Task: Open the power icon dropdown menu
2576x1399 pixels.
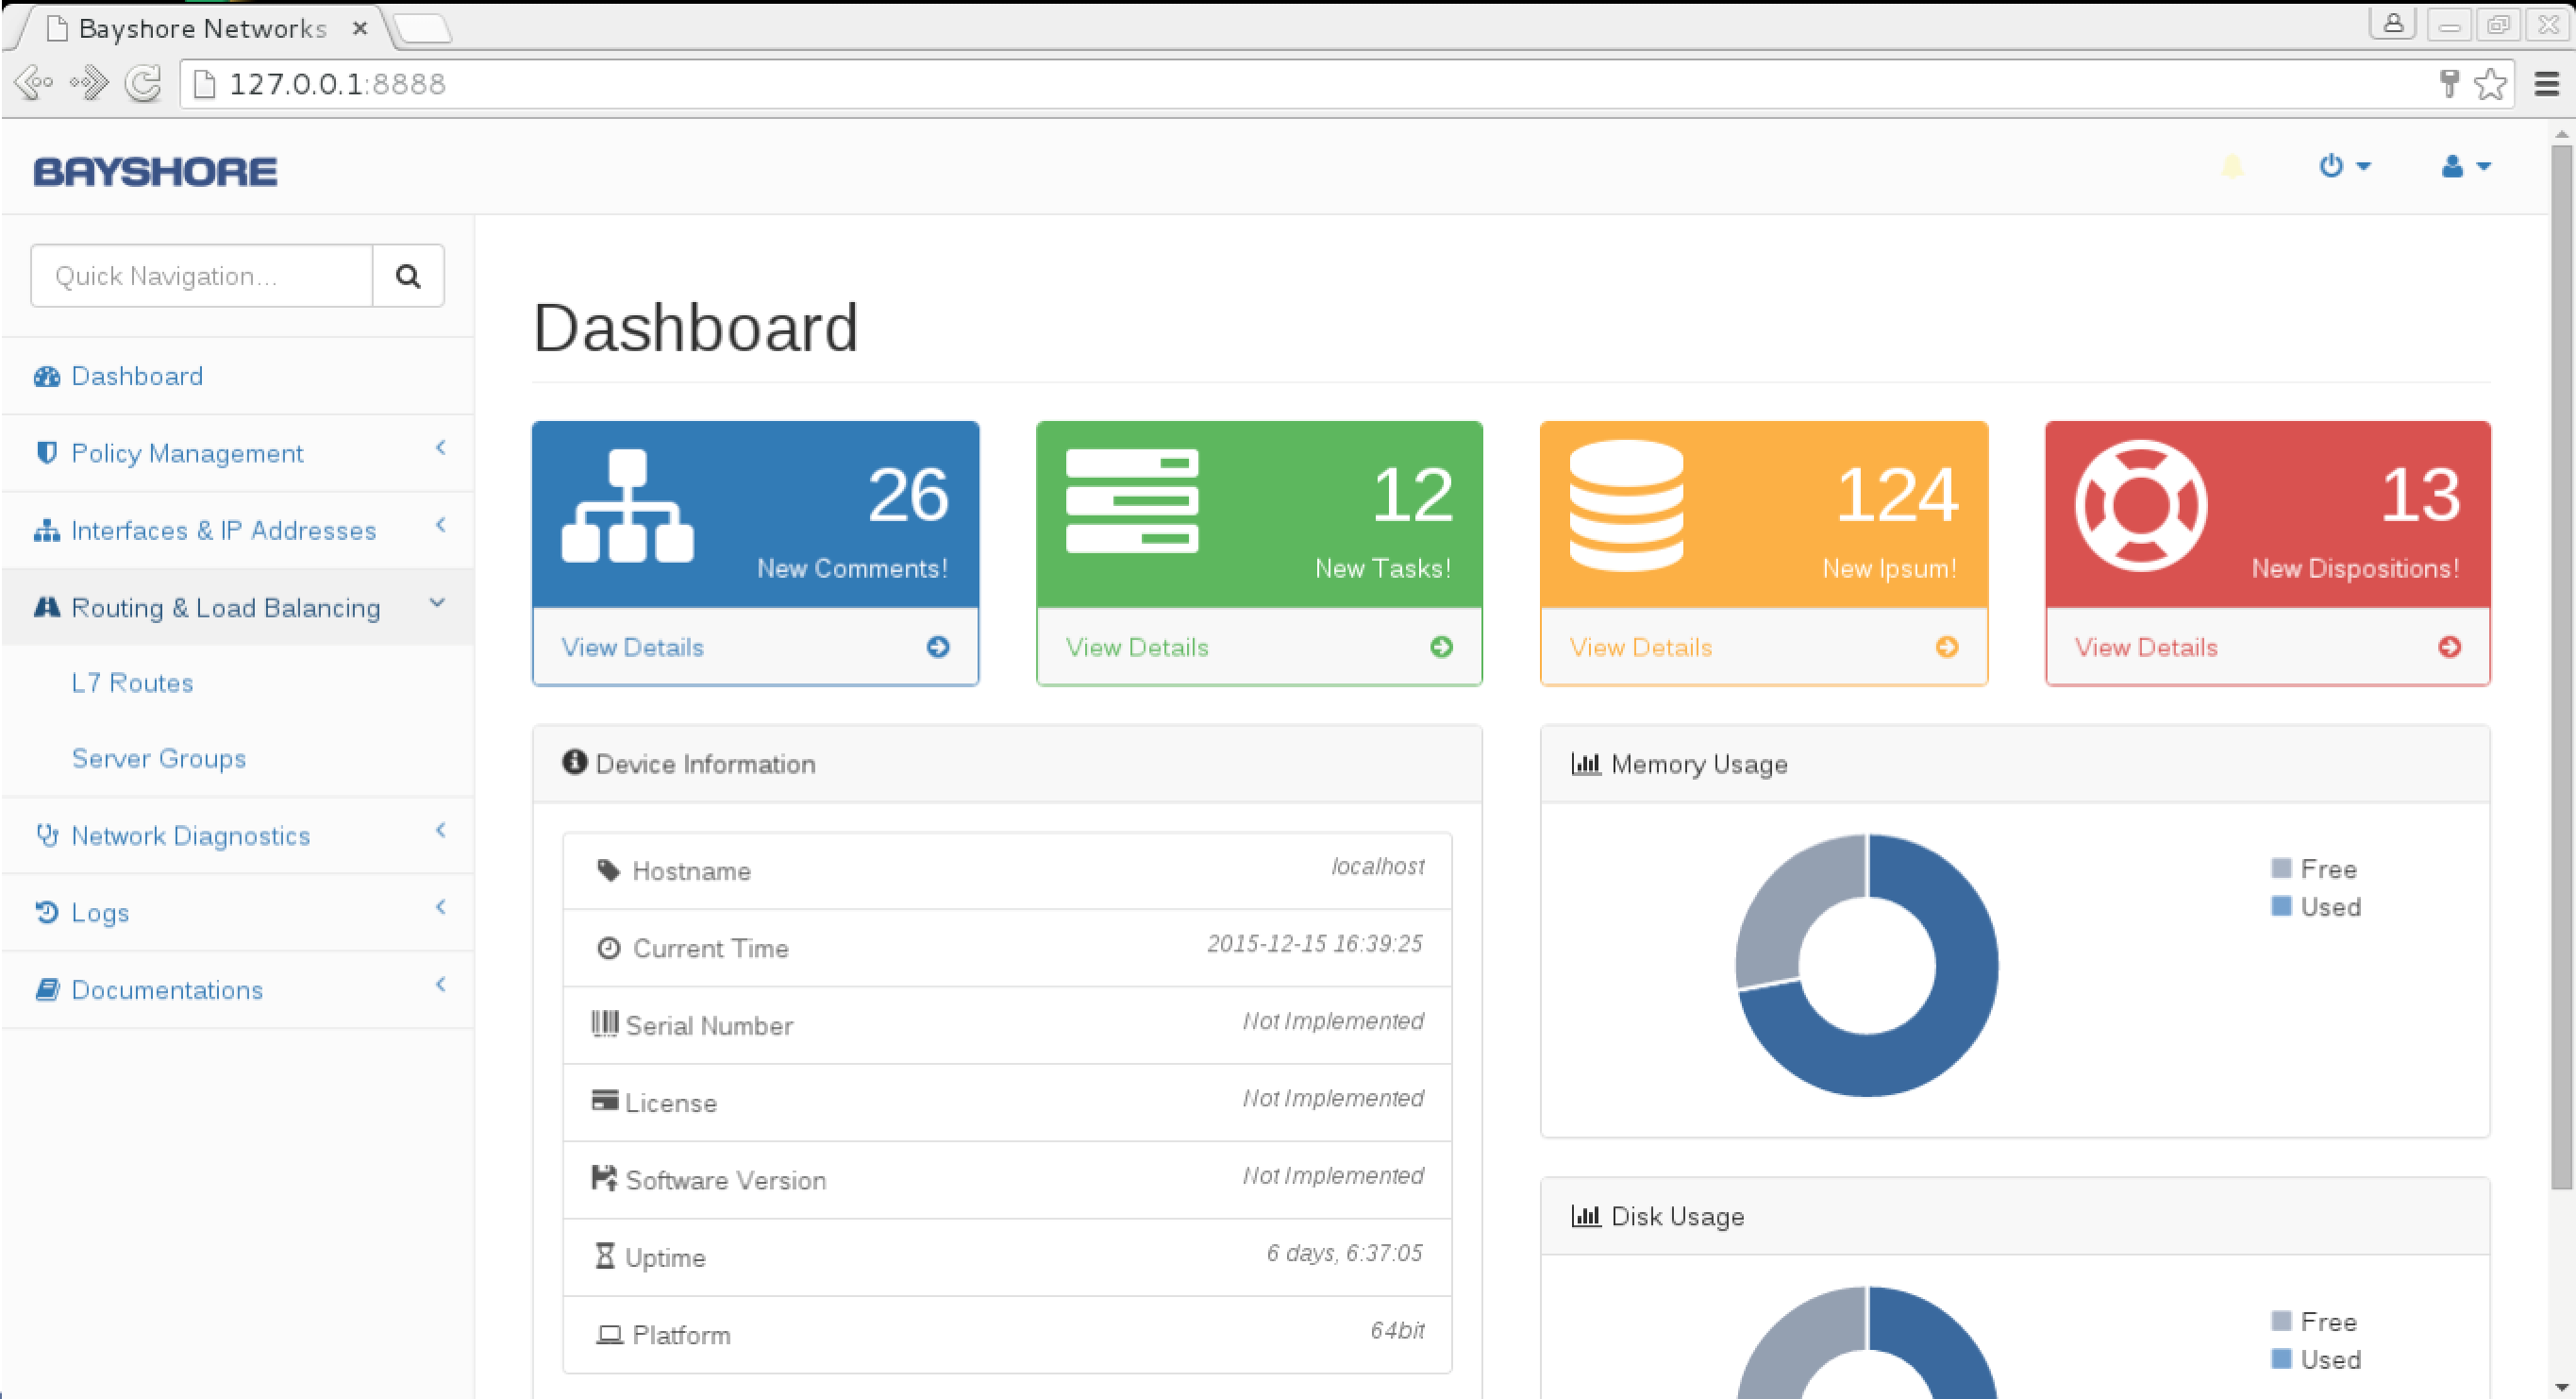Action: click(x=2343, y=166)
